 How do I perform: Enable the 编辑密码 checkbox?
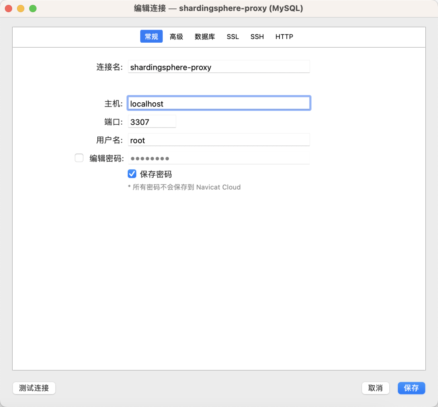[79, 158]
